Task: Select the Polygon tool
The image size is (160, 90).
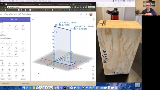Action: pos(9,48)
